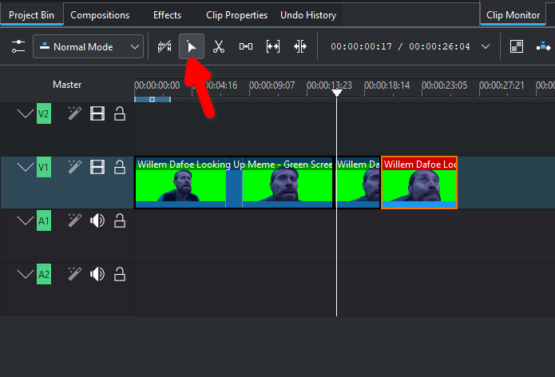Hide the V1 video track
This screenshot has width=555, height=377.
97,167
